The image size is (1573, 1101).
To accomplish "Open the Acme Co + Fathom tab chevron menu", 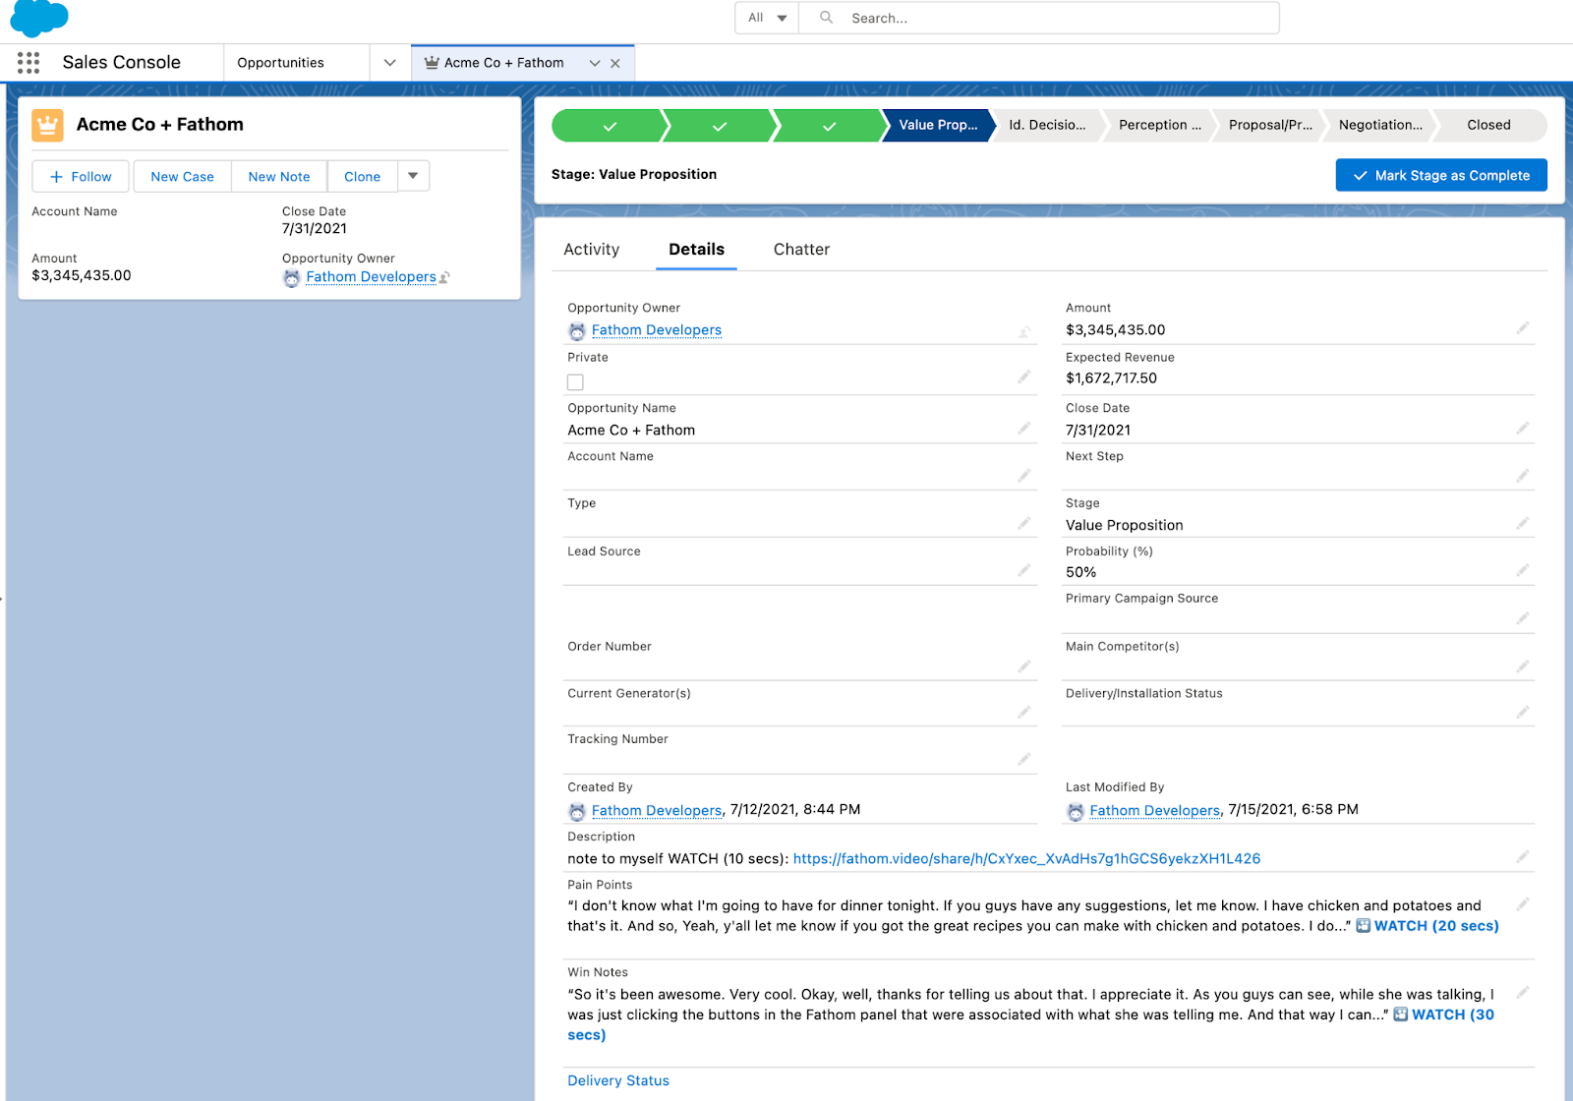I will click(x=595, y=63).
